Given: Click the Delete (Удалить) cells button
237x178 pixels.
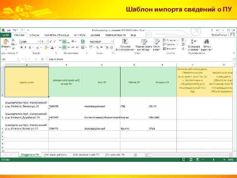Looking at the screenshot, I should point(171,44).
